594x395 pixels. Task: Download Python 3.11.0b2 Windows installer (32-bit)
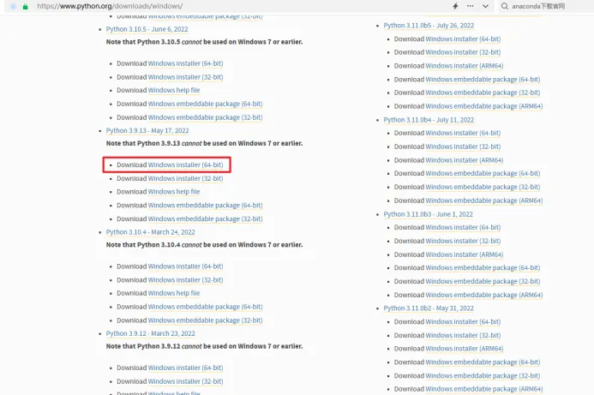(x=463, y=336)
